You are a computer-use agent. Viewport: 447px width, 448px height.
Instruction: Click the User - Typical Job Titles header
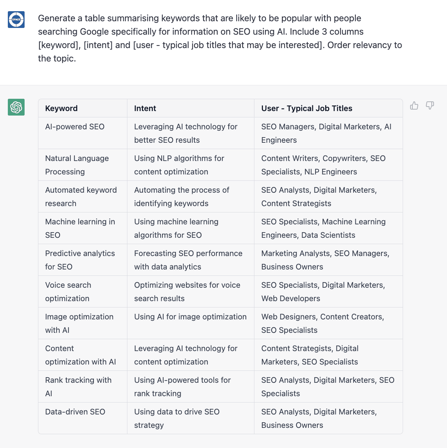(x=307, y=108)
